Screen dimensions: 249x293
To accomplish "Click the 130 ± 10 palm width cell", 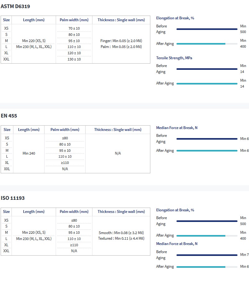I will point(74,59).
